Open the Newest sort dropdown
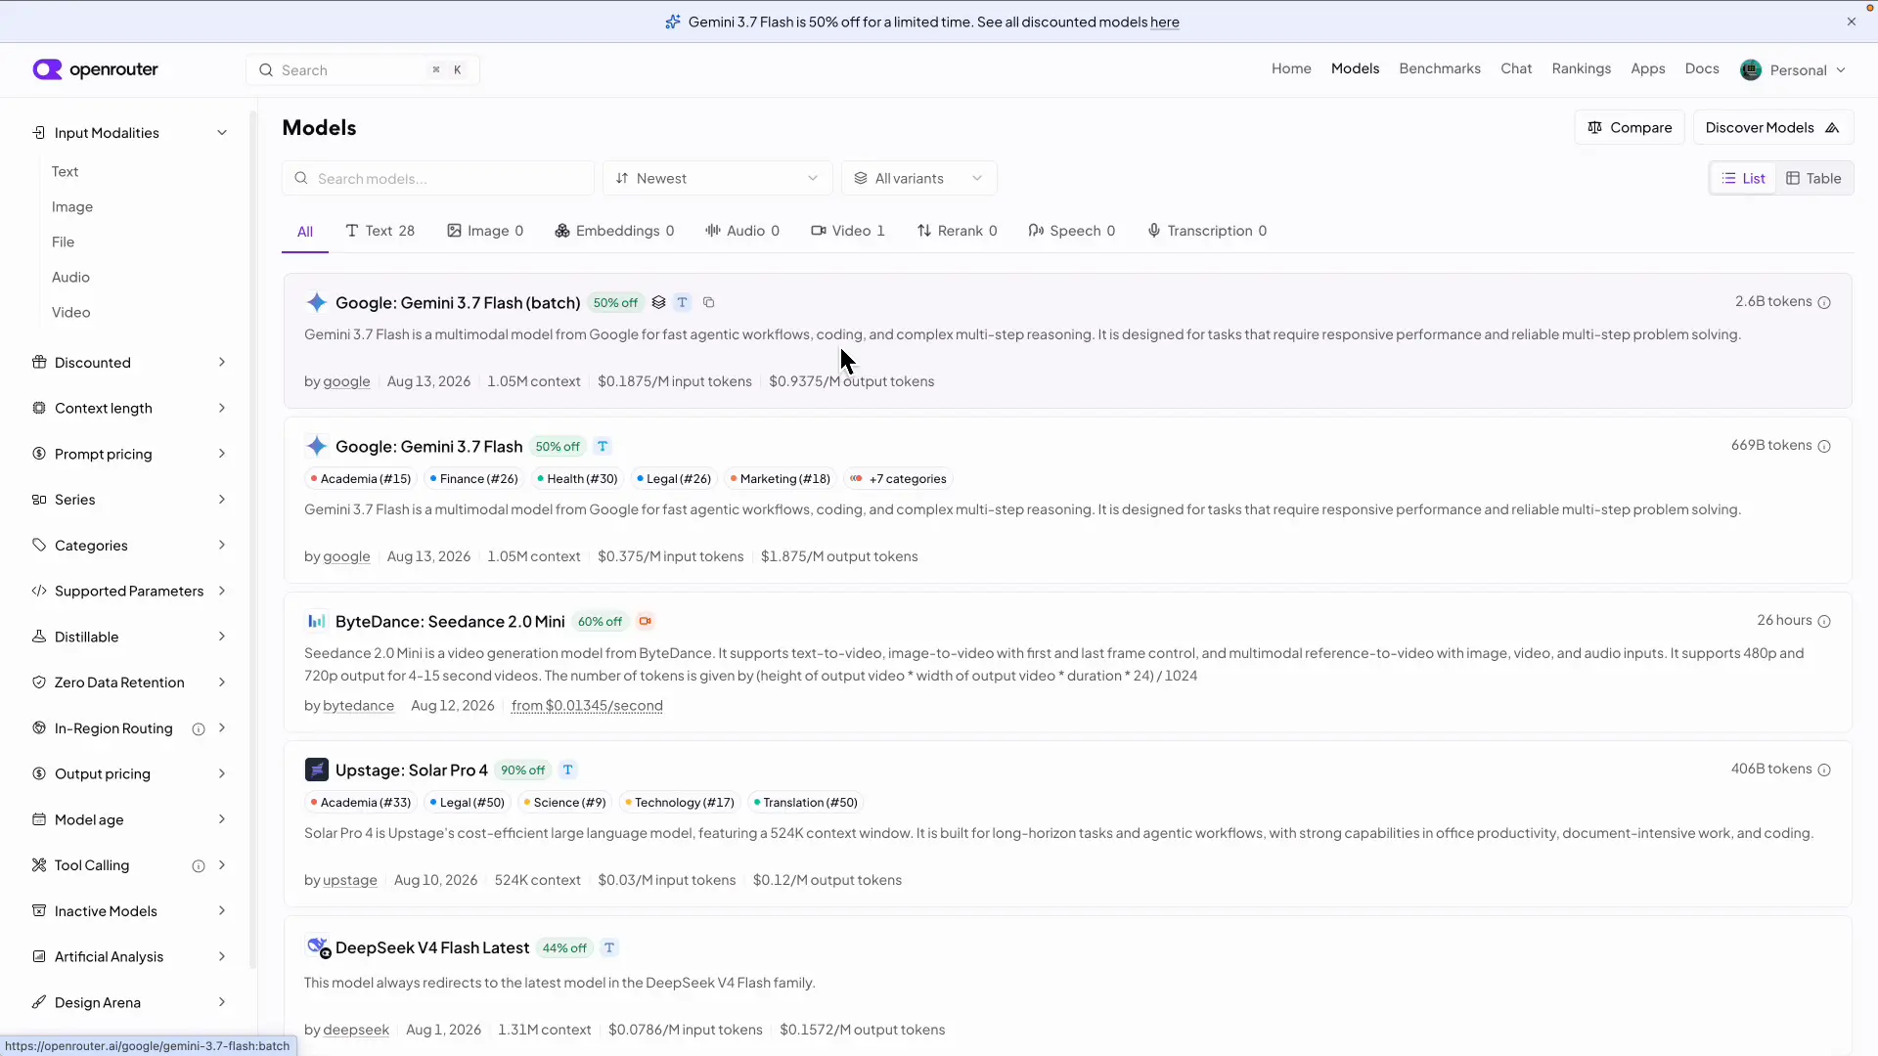 (717, 178)
